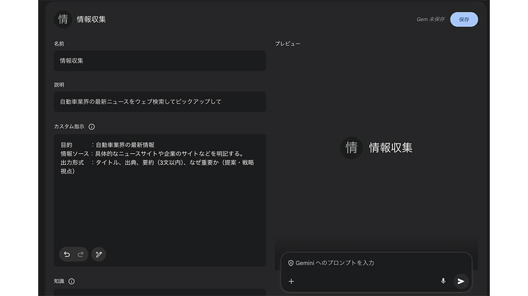The image size is (528, 296).
Task: Click the large 情 avatar in preview
Action: coord(352,148)
